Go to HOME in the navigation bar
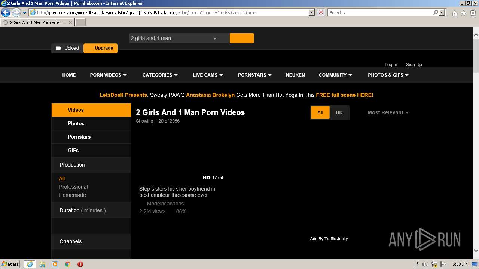 pyautogui.click(x=69, y=75)
